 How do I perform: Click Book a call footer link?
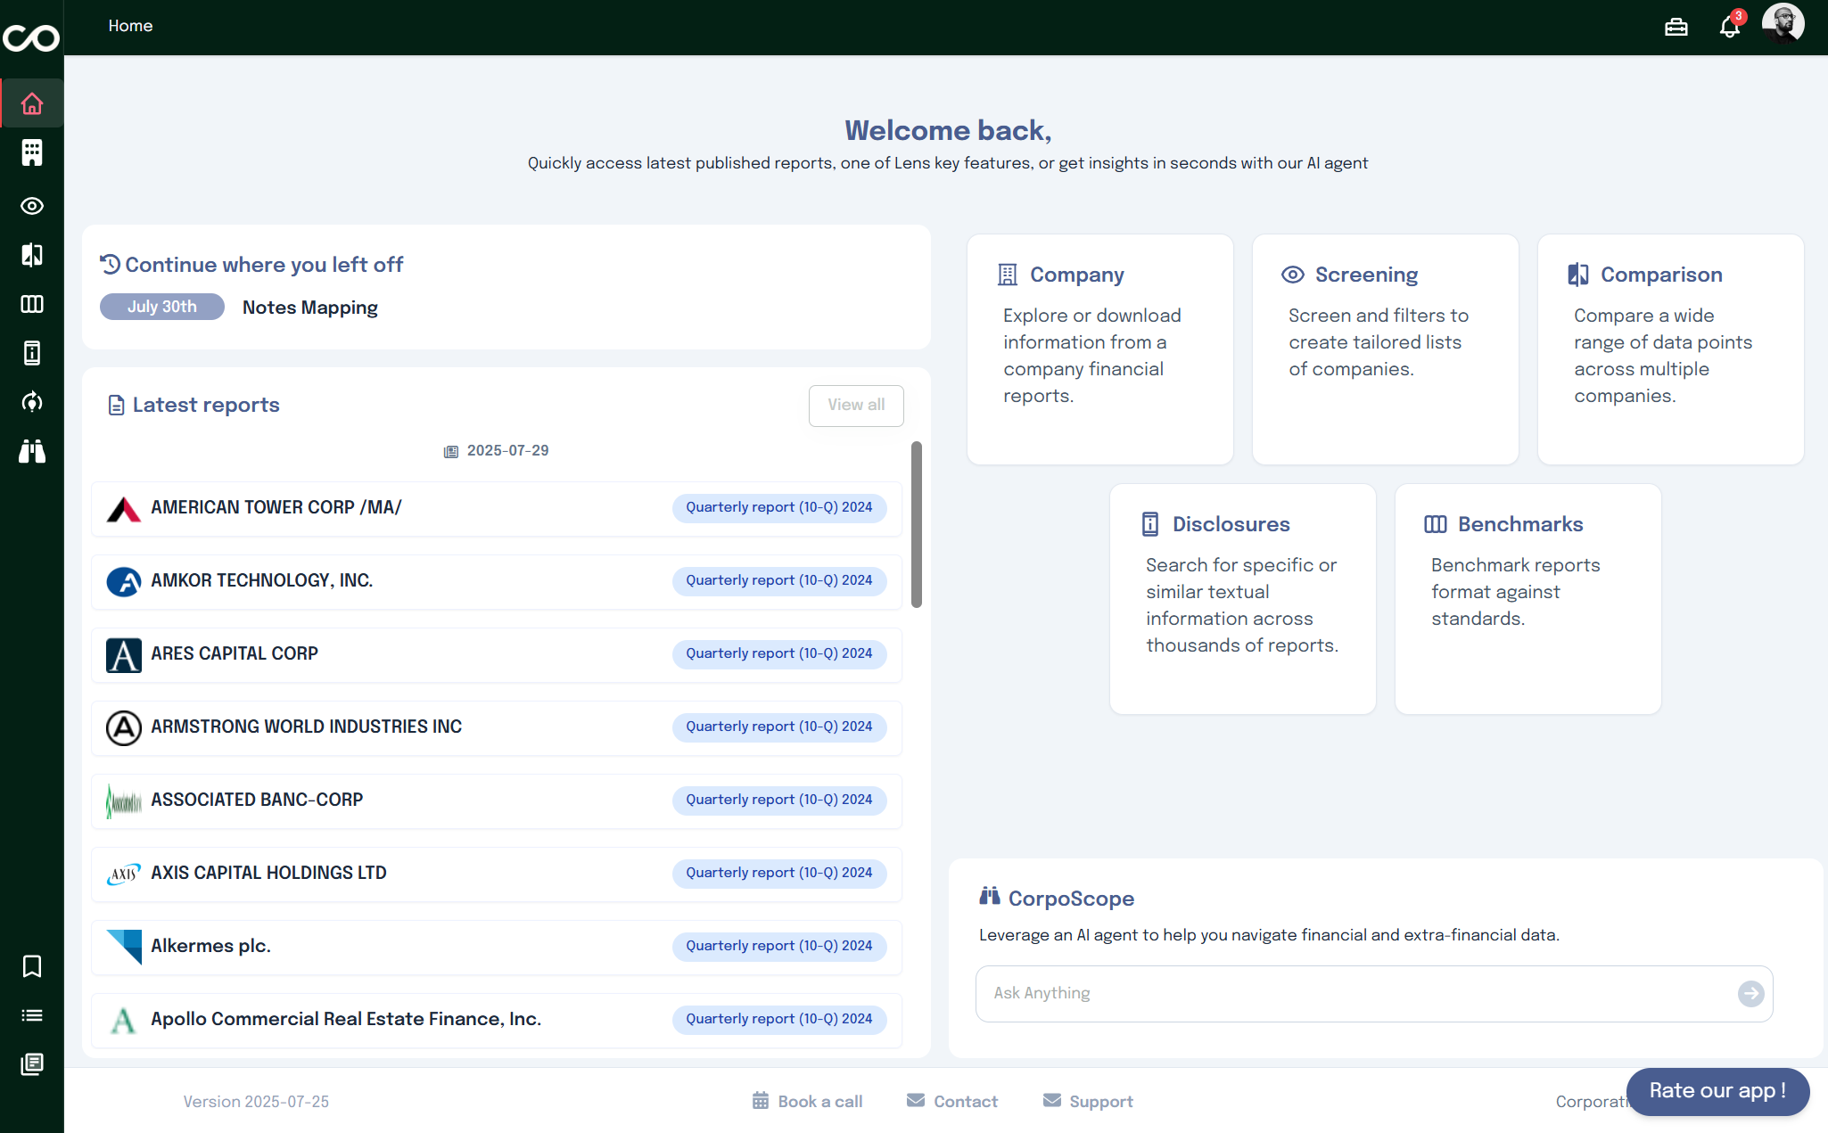808,1102
